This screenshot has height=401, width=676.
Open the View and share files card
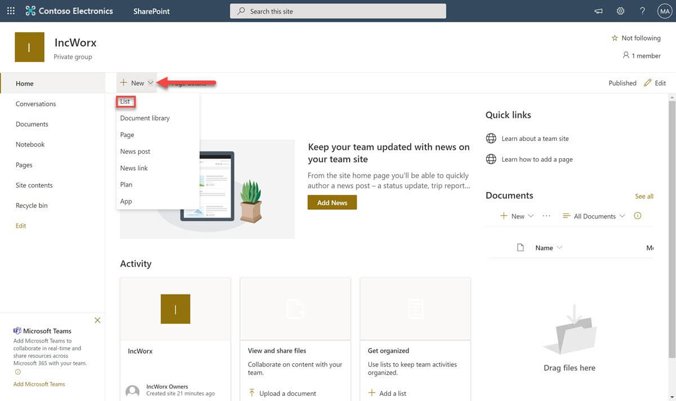(295, 338)
